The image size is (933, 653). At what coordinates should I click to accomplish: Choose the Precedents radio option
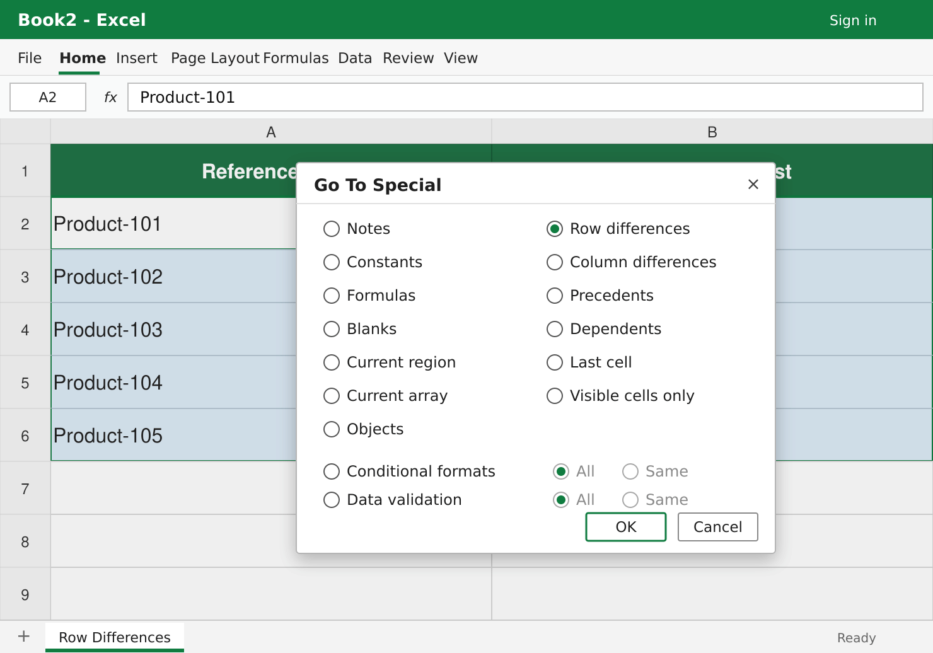600,296
